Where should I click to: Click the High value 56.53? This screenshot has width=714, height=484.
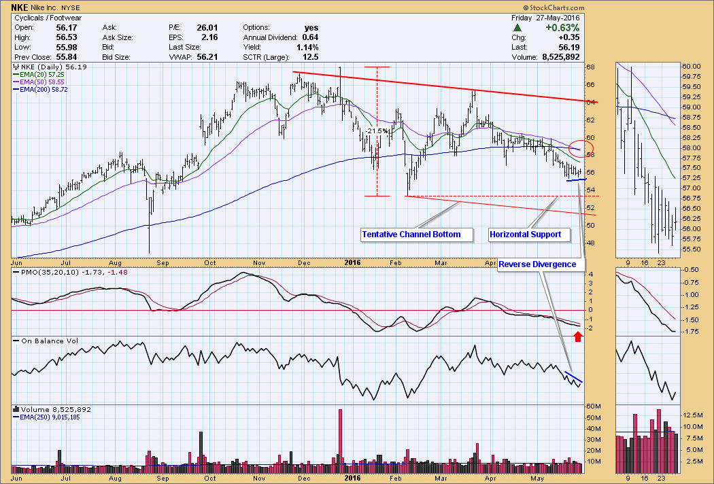(67, 37)
